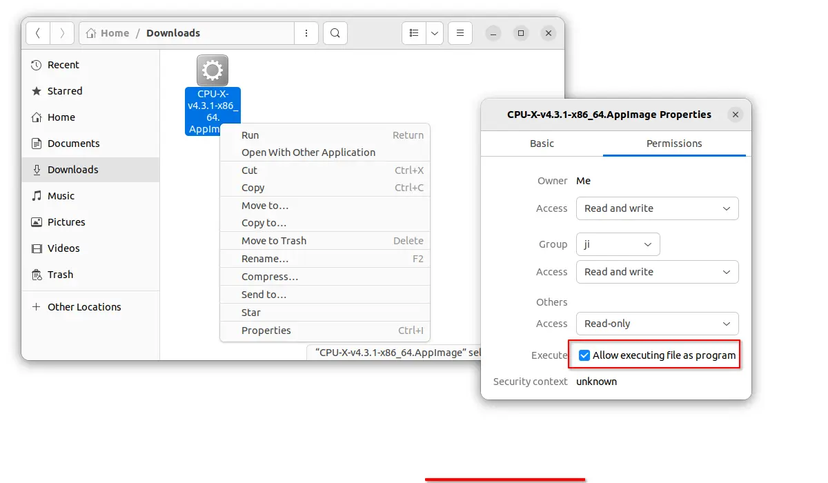Open the Owner access dropdown

(658, 208)
